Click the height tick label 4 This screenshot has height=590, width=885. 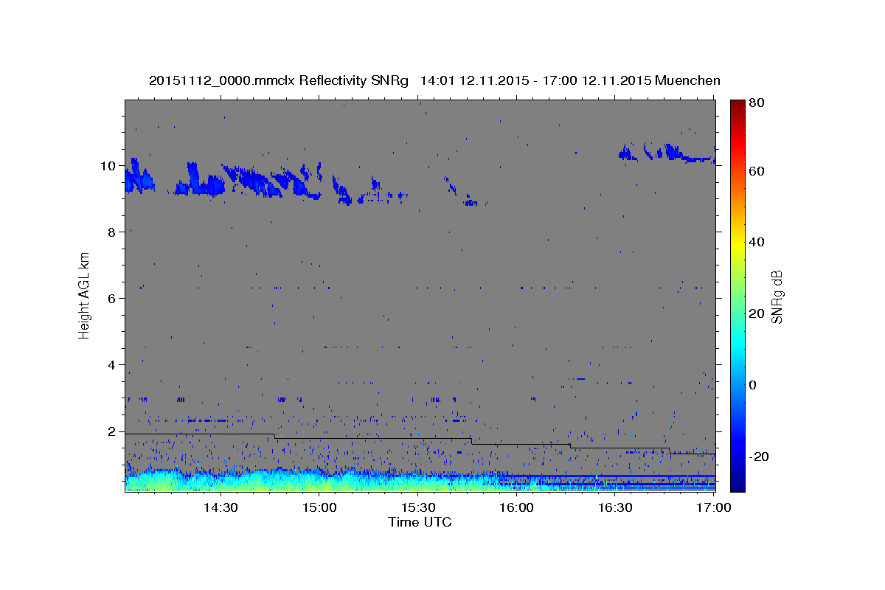[111, 365]
